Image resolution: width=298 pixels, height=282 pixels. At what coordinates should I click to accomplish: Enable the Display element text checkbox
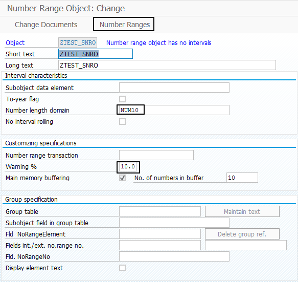122,268
